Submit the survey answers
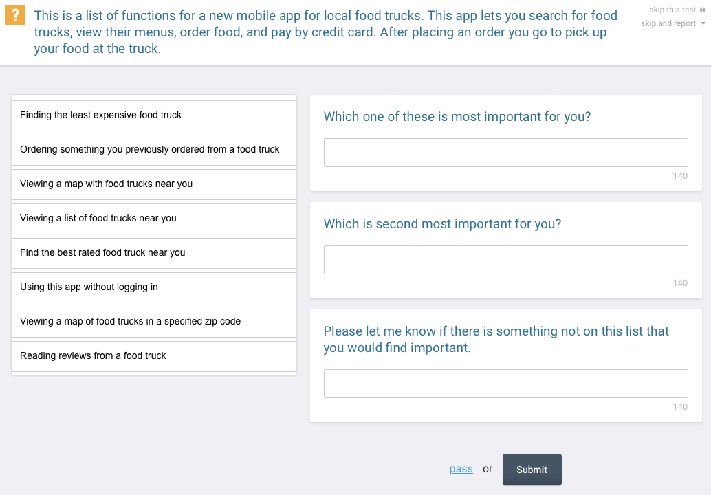711x495 pixels. click(x=532, y=470)
